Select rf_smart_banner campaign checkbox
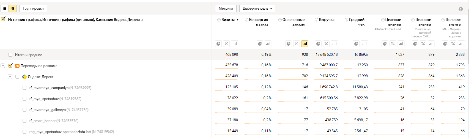The image size is (469, 138). tap(24, 121)
